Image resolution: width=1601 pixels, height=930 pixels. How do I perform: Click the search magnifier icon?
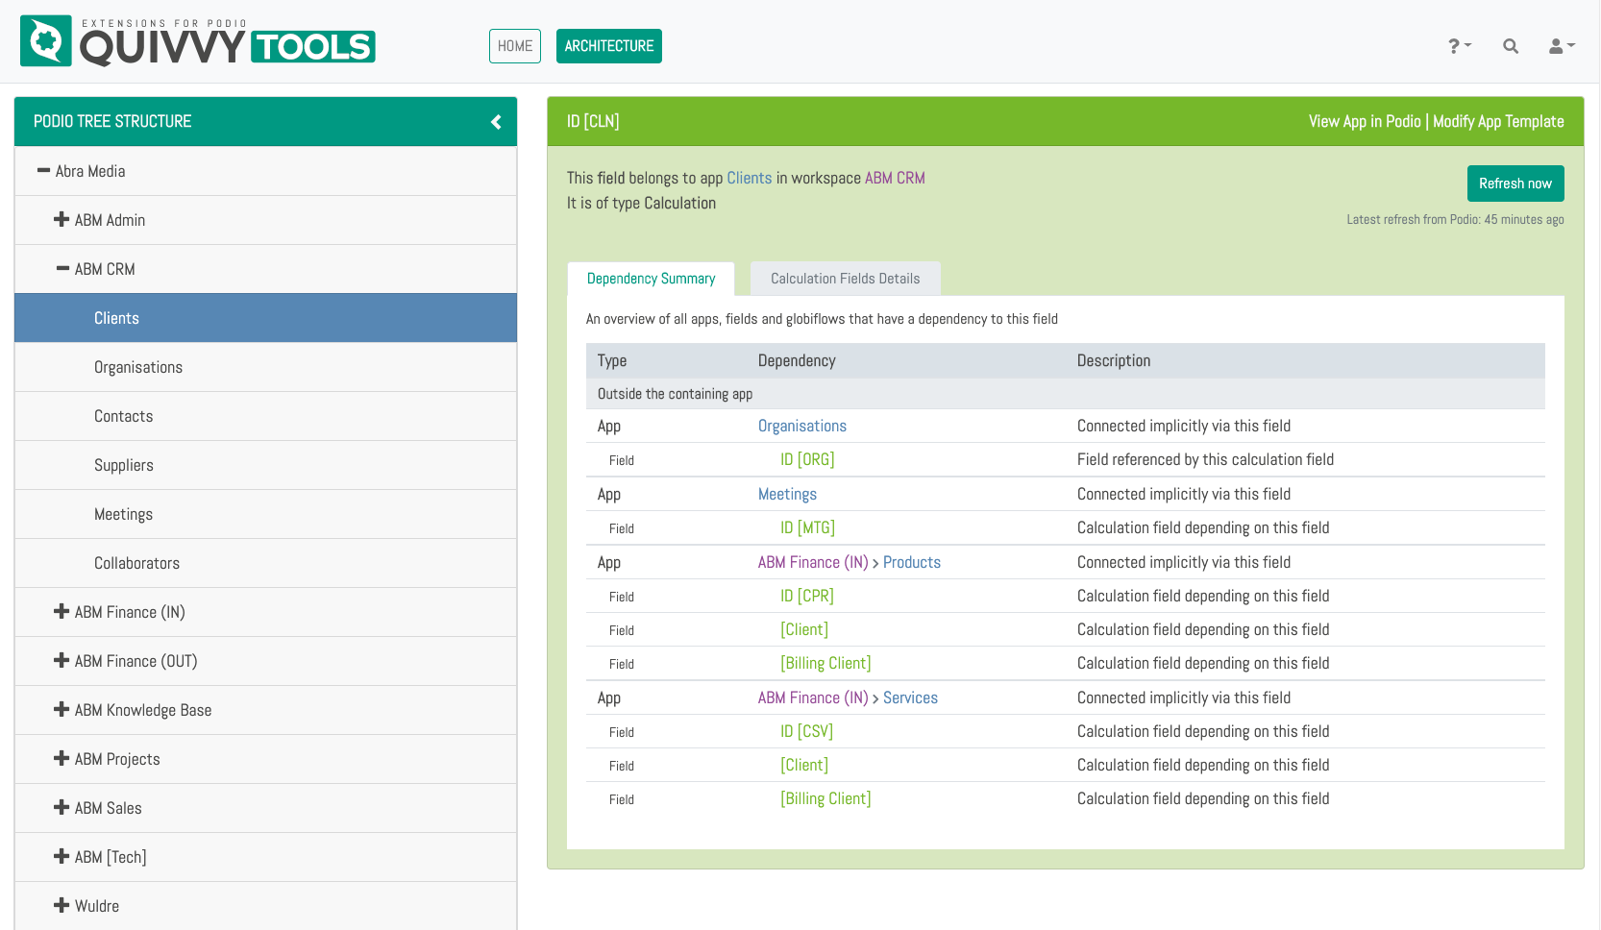coord(1511,46)
